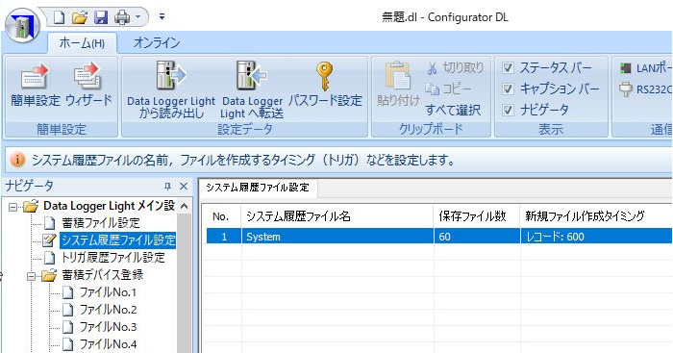Open the print dropdown arrow beside printer icon
This screenshot has width=673, height=353.
pyautogui.click(x=137, y=17)
